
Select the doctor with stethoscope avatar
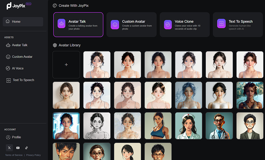219,126
